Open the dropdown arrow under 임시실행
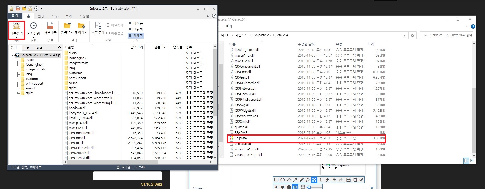This screenshot has height=189, width=485. tap(33, 37)
